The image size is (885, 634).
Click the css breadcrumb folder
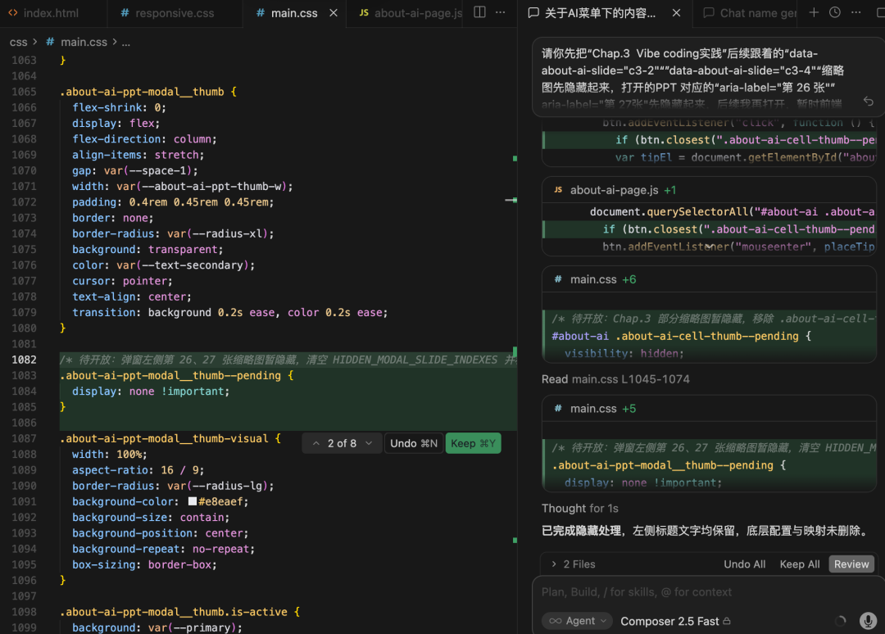coord(18,42)
